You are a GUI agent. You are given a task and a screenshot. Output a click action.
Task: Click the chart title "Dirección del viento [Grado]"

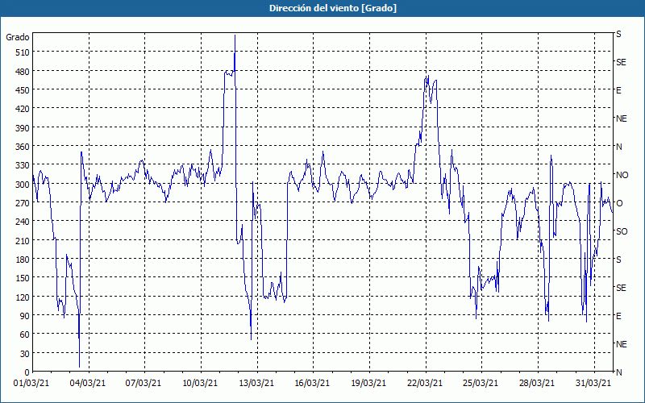click(x=333, y=8)
